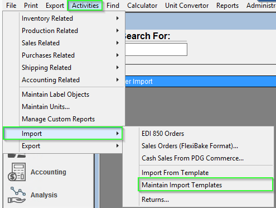Open the Import submenu

pos(63,134)
